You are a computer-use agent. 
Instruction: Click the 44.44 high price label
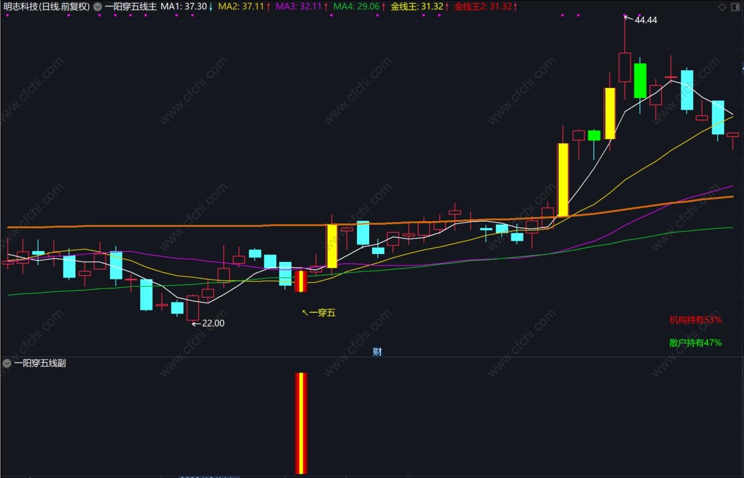click(x=646, y=20)
